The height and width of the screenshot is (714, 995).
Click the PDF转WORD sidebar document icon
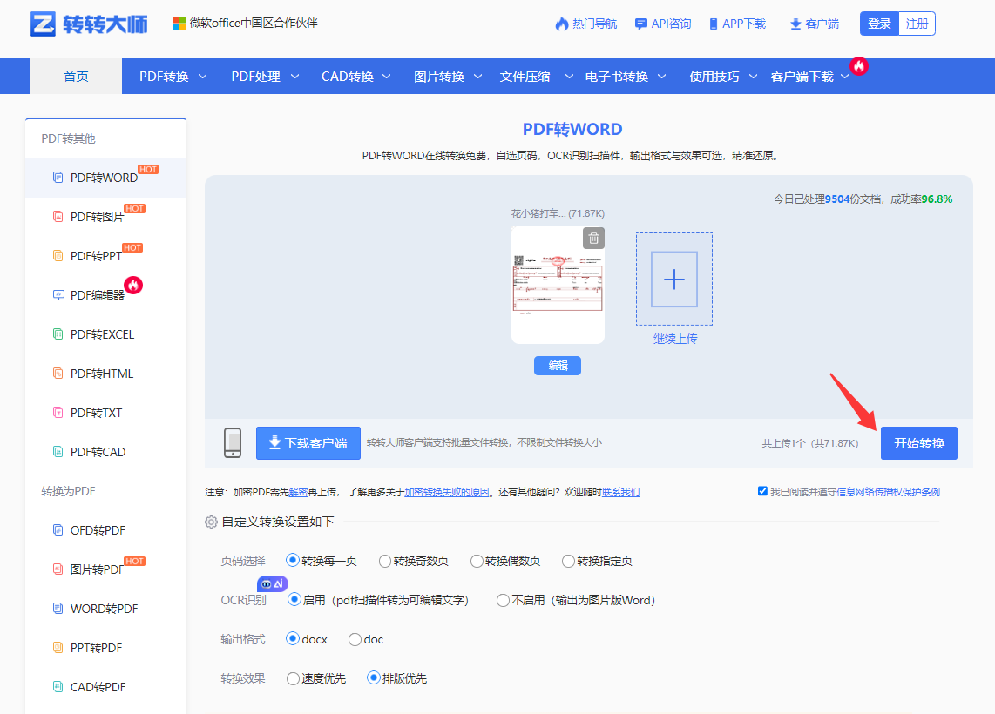58,178
